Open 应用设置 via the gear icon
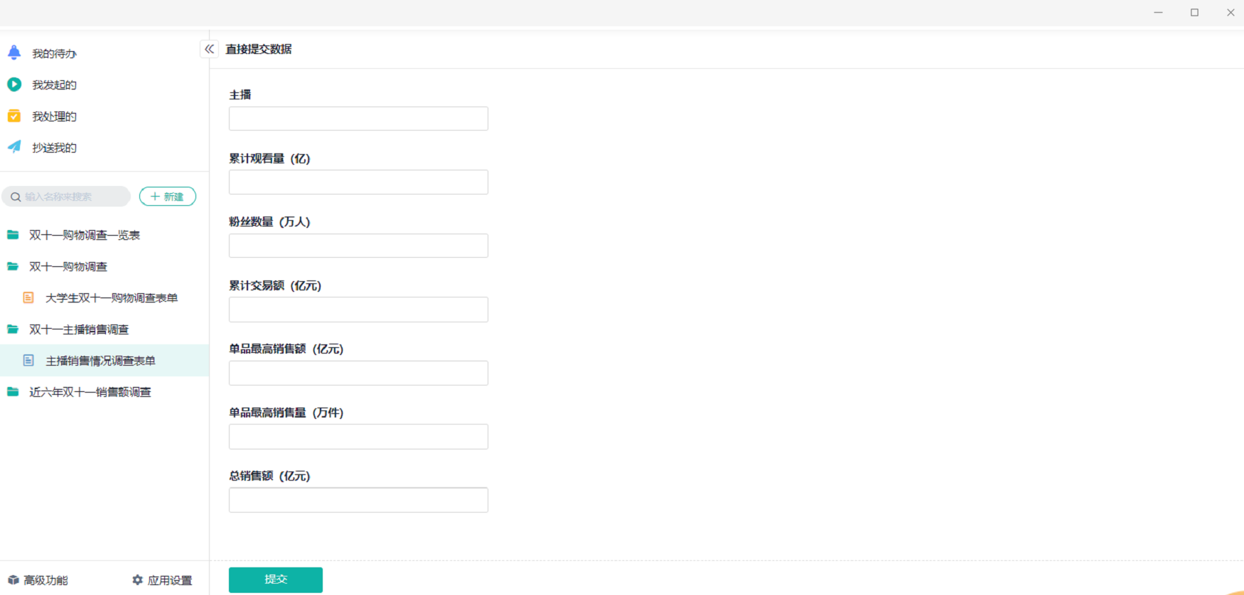The image size is (1244, 595). click(x=138, y=580)
